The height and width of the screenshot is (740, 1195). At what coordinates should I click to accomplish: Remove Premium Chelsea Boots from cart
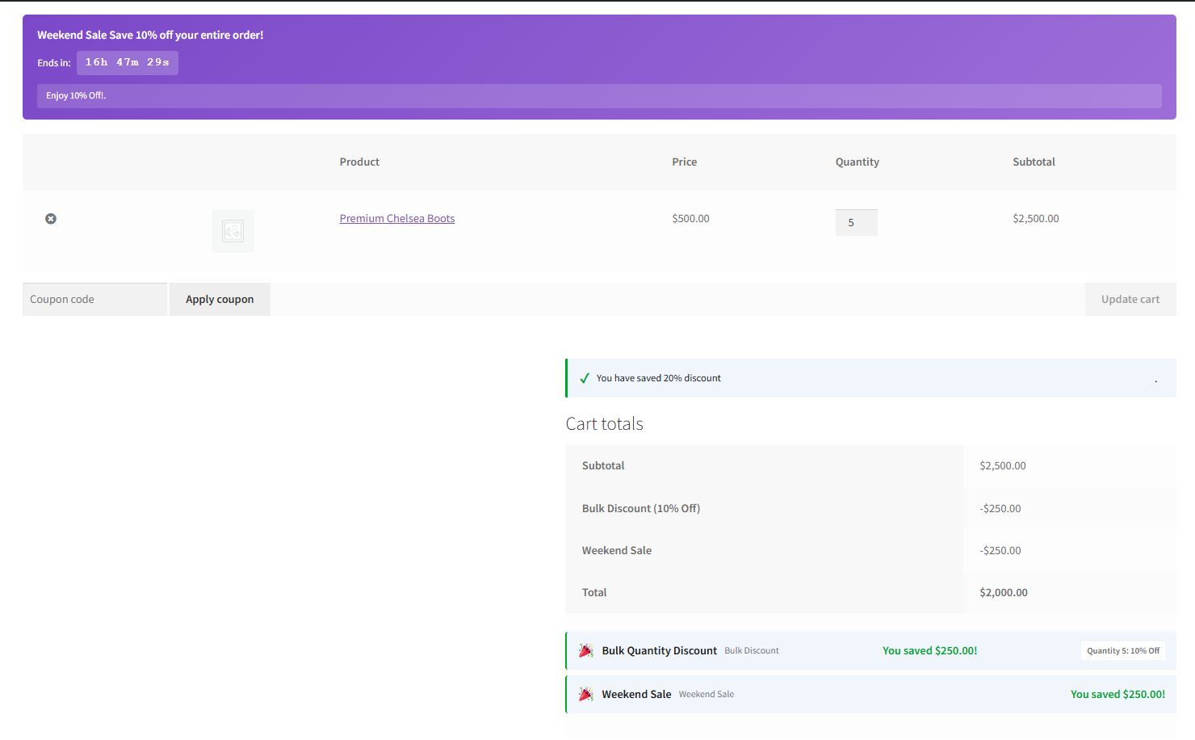tap(51, 219)
